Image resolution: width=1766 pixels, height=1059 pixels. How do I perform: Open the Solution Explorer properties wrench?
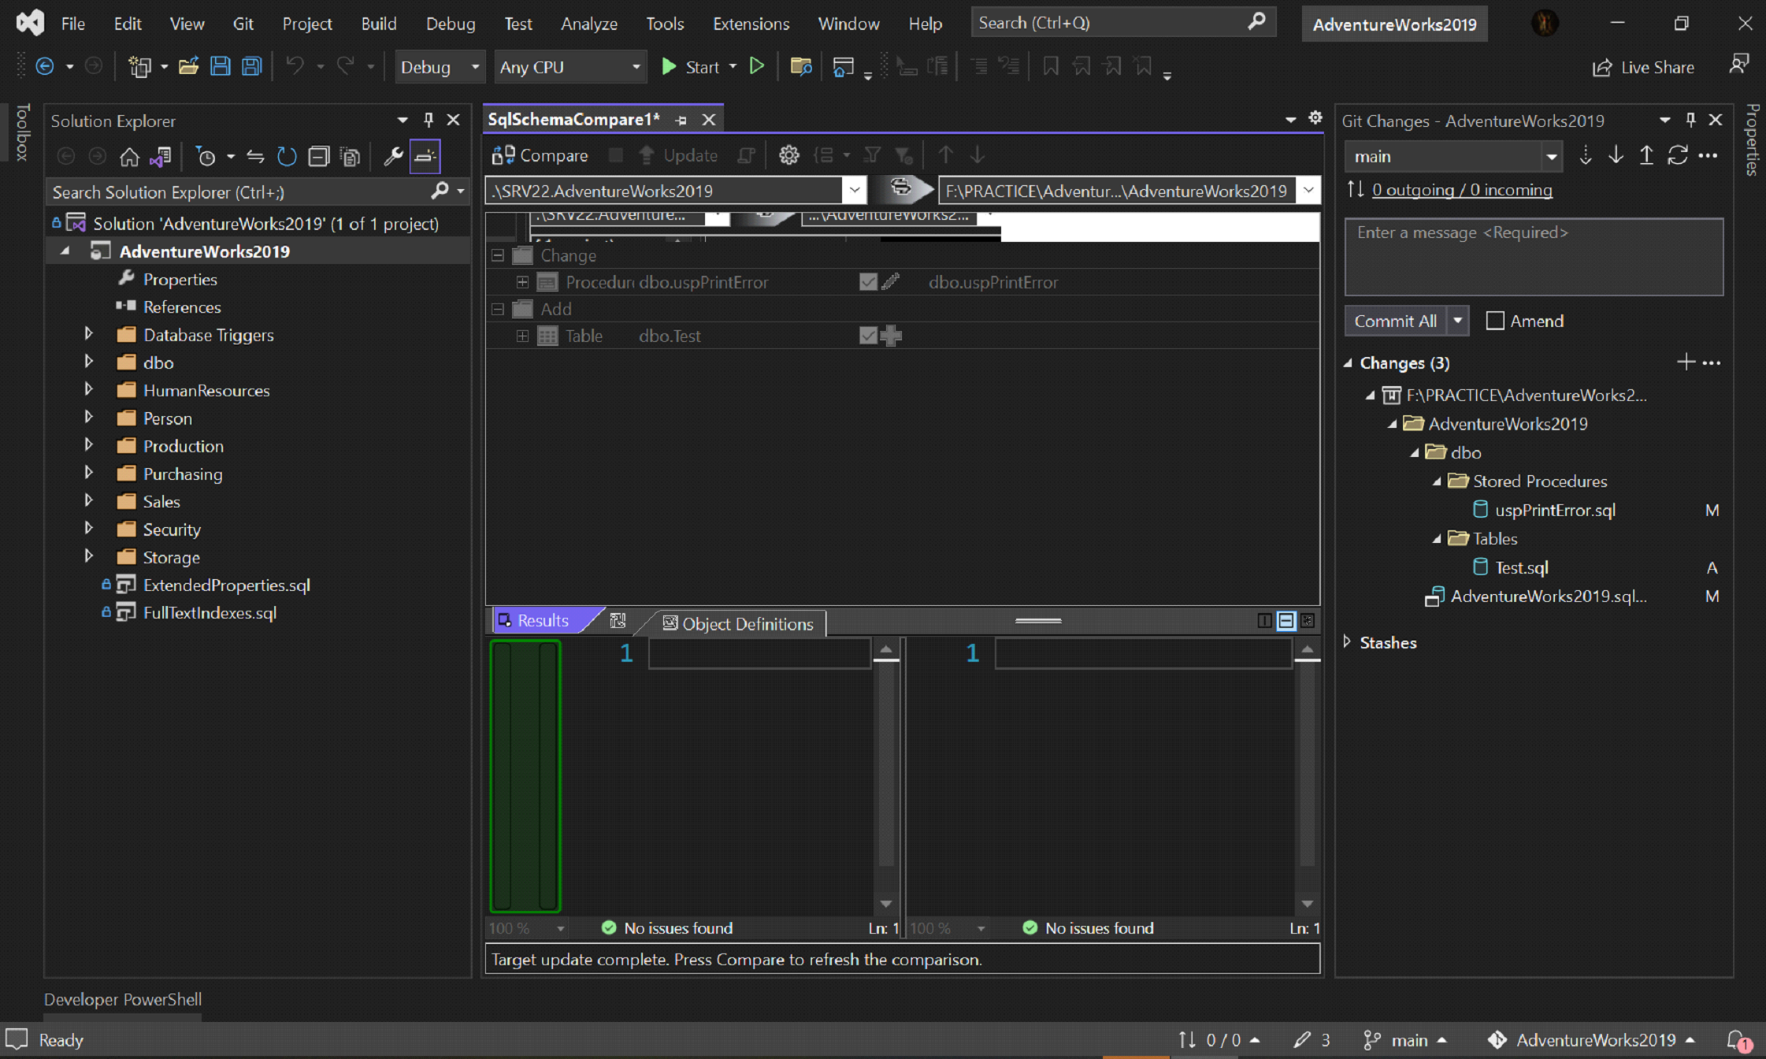point(392,156)
